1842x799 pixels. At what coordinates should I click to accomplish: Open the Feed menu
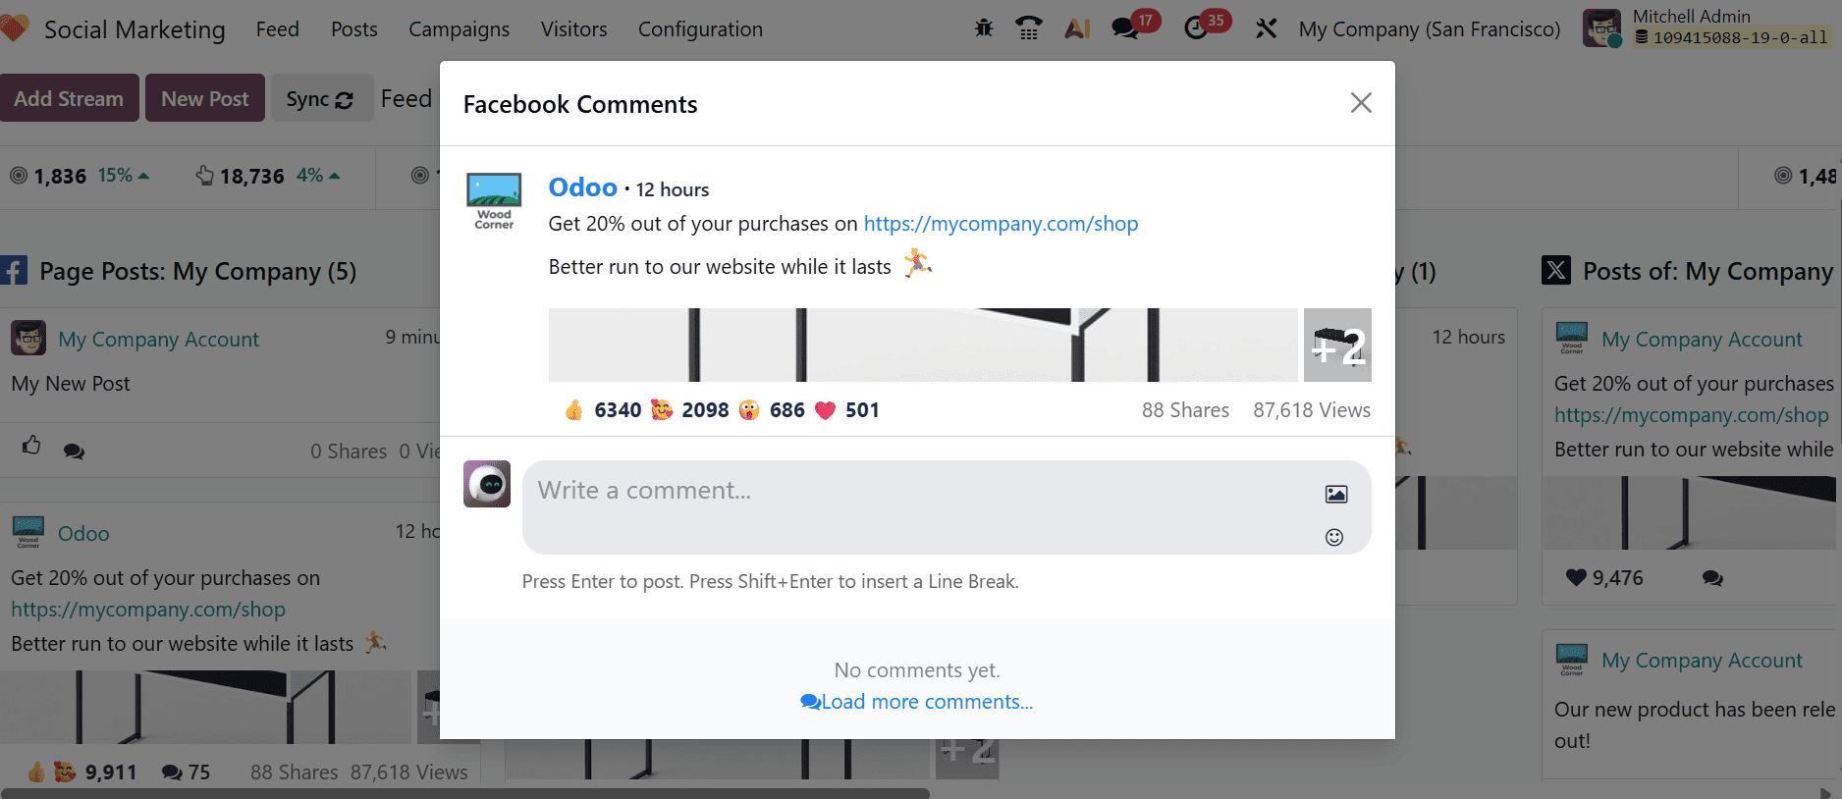[x=277, y=29]
